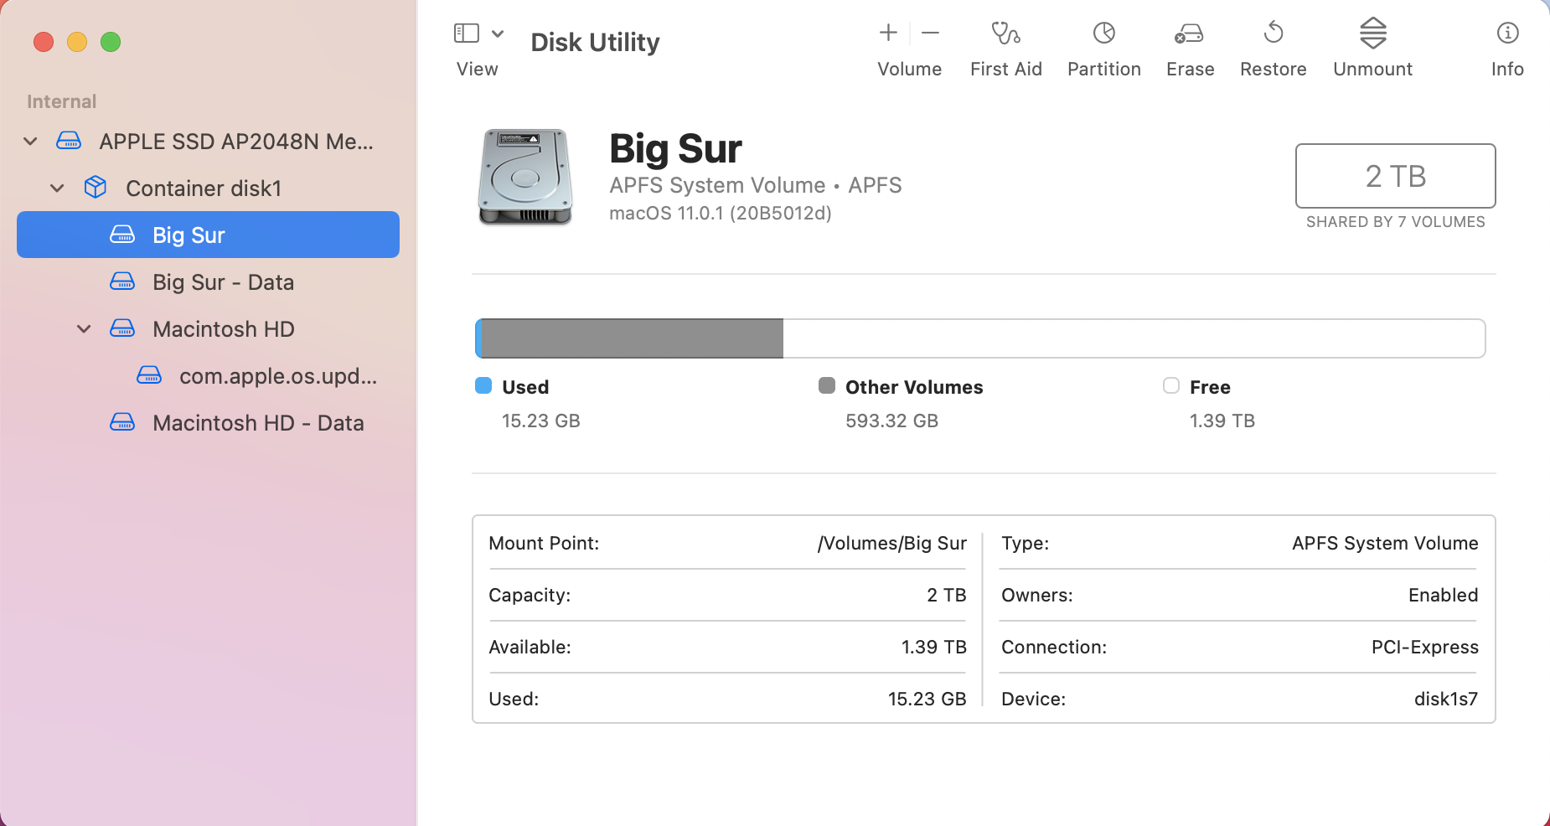
Task: Select the Container disk1 cube icon
Action: 96,187
